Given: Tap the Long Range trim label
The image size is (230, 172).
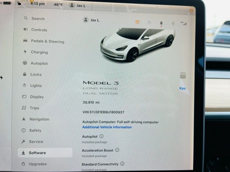Looking at the screenshot, I should [x=100, y=89].
